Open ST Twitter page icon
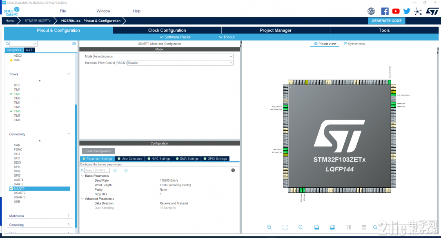Image resolution: width=441 pixels, height=238 pixels. [x=407, y=11]
